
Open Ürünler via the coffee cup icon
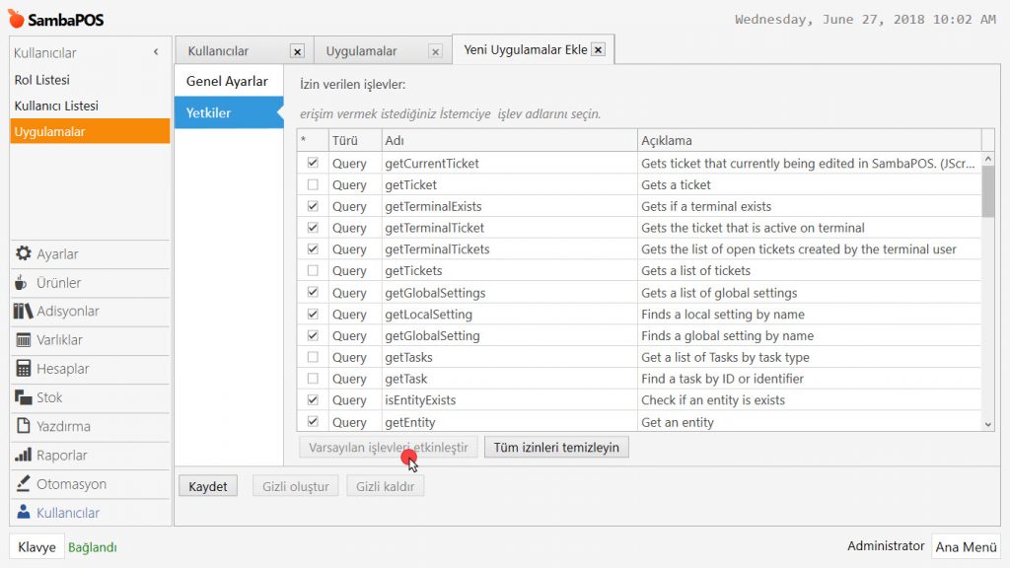23,283
